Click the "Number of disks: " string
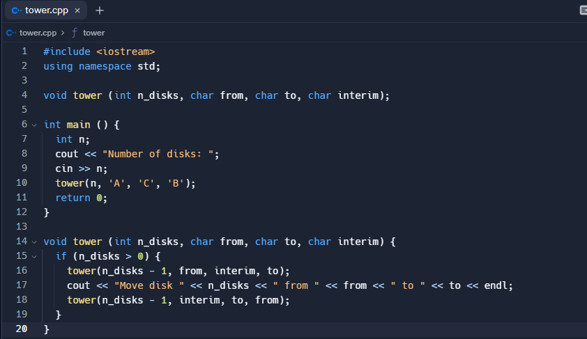 click(x=158, y=154)
